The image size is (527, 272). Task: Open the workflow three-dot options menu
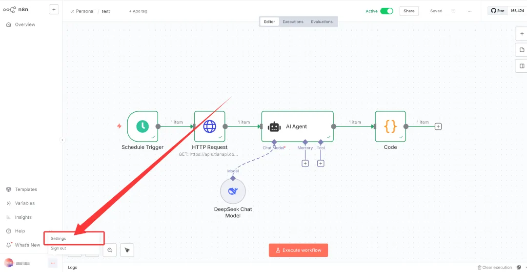point(469,11)
